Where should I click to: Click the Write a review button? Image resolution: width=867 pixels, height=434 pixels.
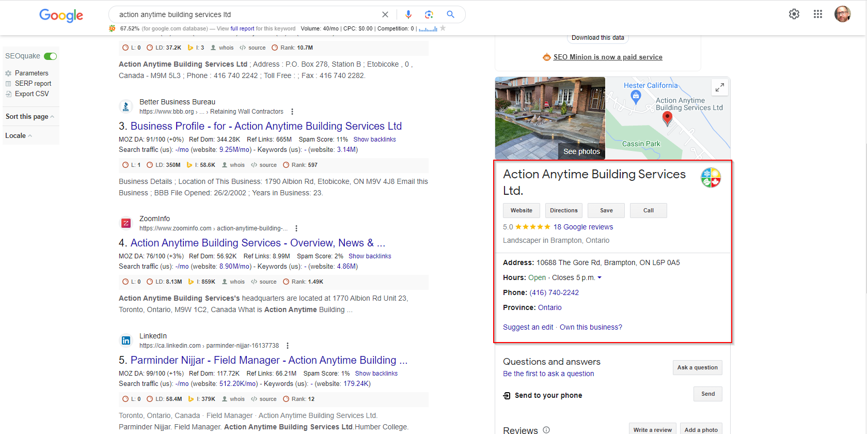[x=653, y=430]
